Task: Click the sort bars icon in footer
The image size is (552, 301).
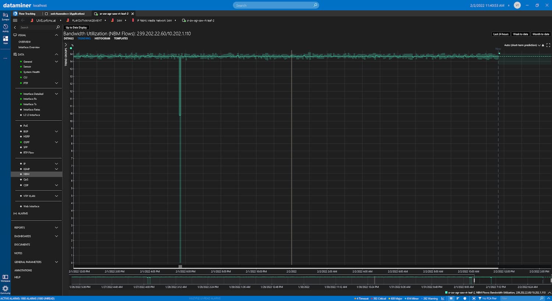Action: [458, 298]
